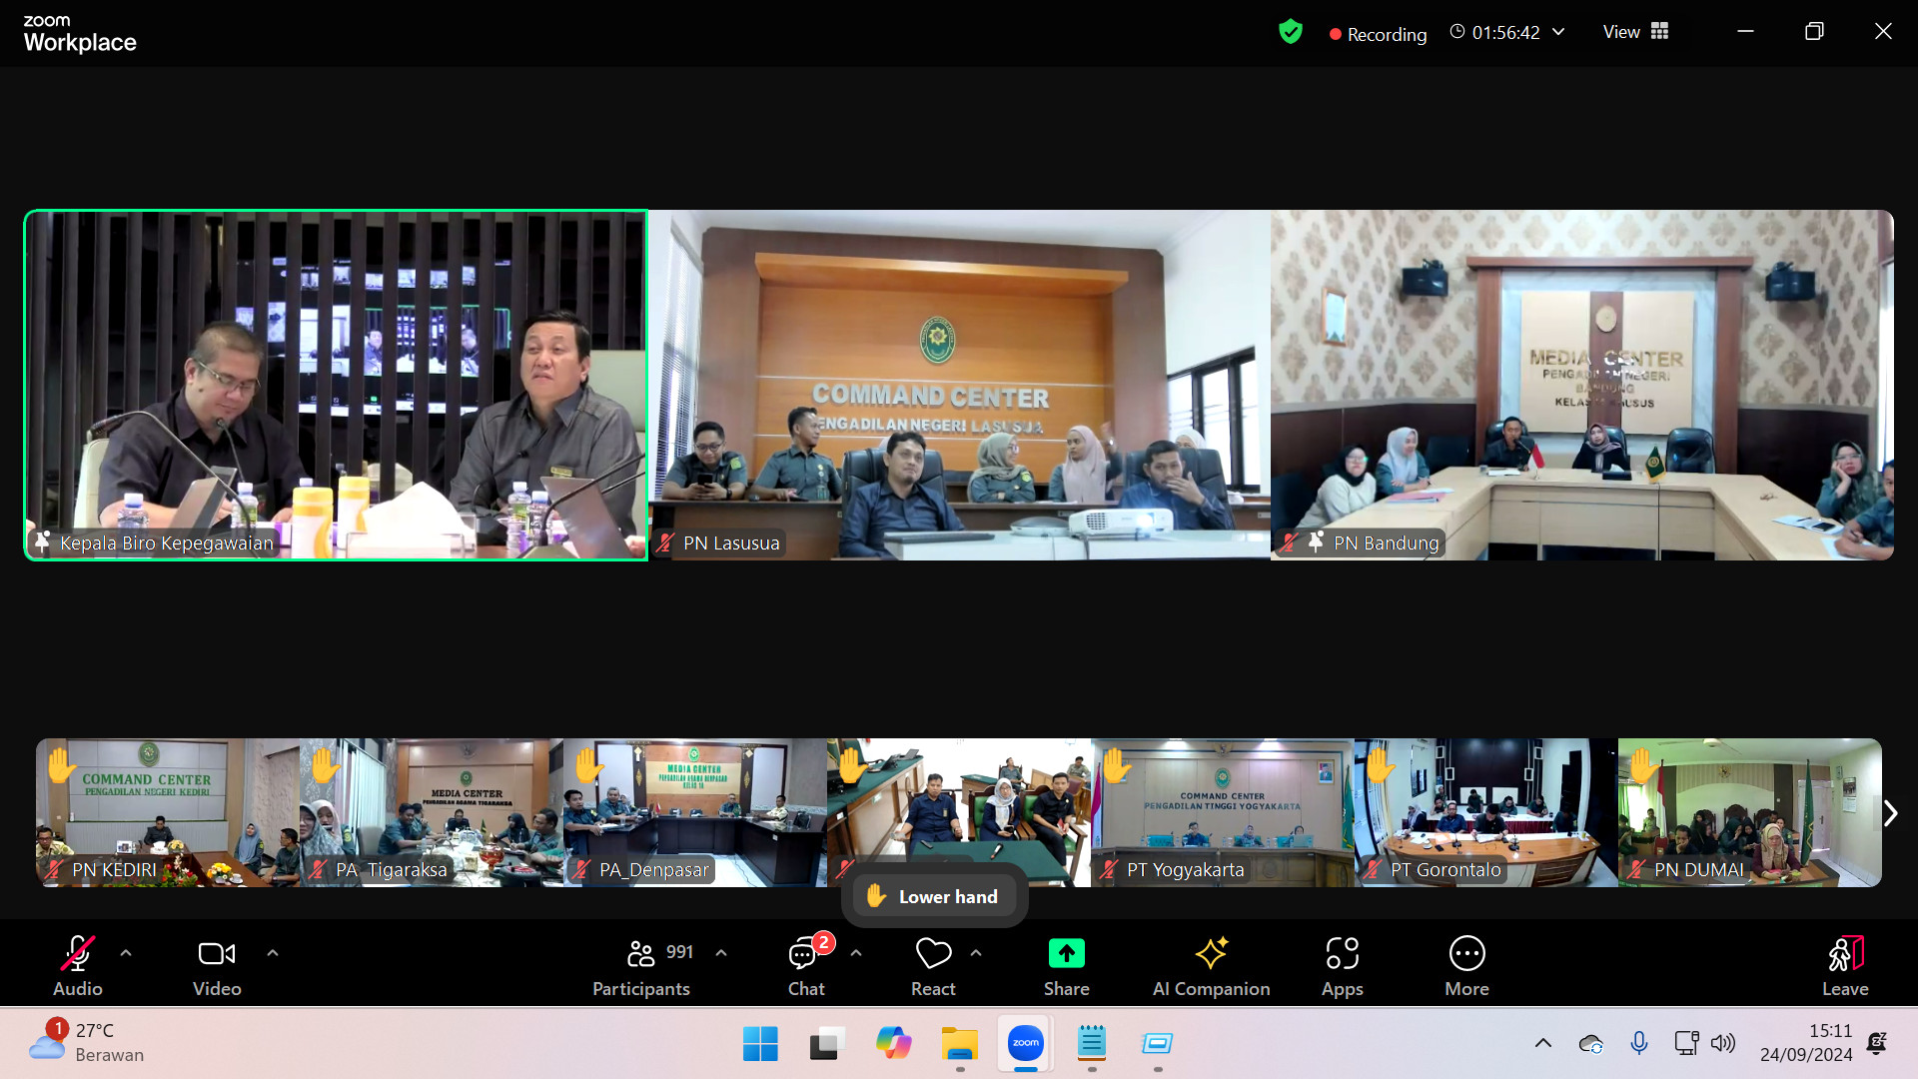Screen dimensions: 1918x1079
Task: Open the More options menu
Action: coord(1465,965)
